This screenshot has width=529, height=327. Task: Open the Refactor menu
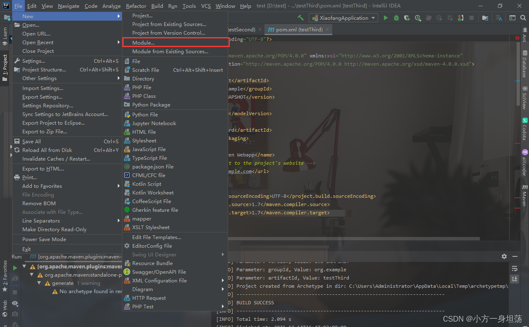[136, 6]
